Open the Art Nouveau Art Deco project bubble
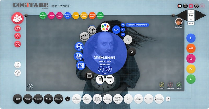Viewport: 209px width, 109px height. tap(43, 16)
